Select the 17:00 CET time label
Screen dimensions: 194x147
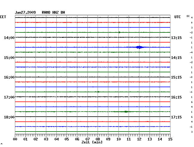pyautogui.click(x=9, y=97)
